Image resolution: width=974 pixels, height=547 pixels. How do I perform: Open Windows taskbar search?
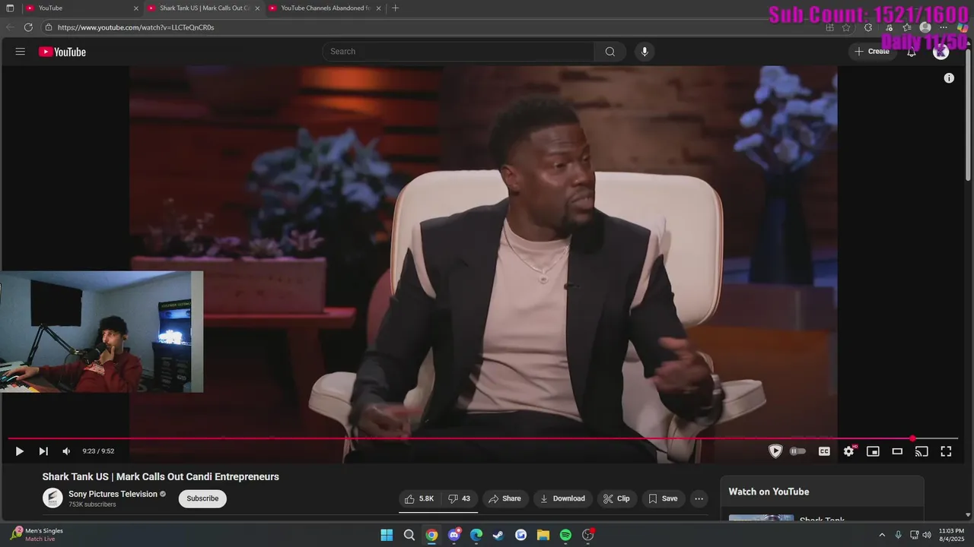pyautogui.click(x=409, y=535)
